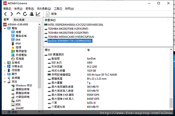The height and width of the screenshot is (116, 175).
Task: Click the up-level arrow toolbar icon
Action: 18,14
